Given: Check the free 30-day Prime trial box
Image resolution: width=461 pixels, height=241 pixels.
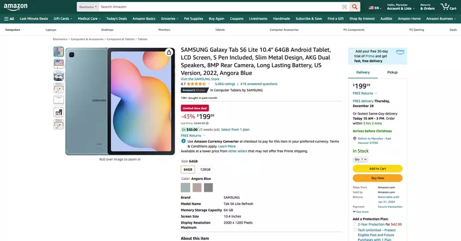Looking at the screenshot, I should (x=351, y=51).
